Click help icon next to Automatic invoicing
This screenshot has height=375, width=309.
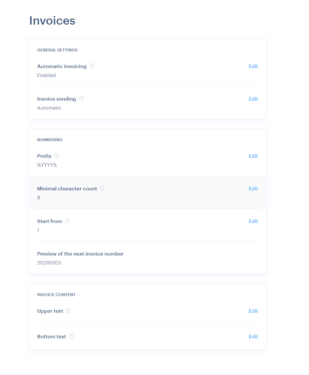(91, 66)
